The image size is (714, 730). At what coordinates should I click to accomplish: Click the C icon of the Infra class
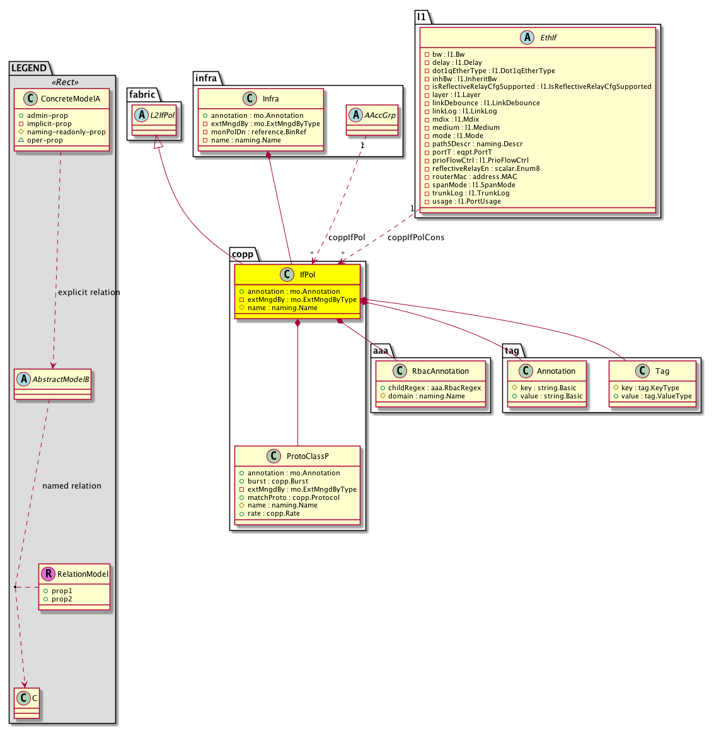(x=250, y=99)
